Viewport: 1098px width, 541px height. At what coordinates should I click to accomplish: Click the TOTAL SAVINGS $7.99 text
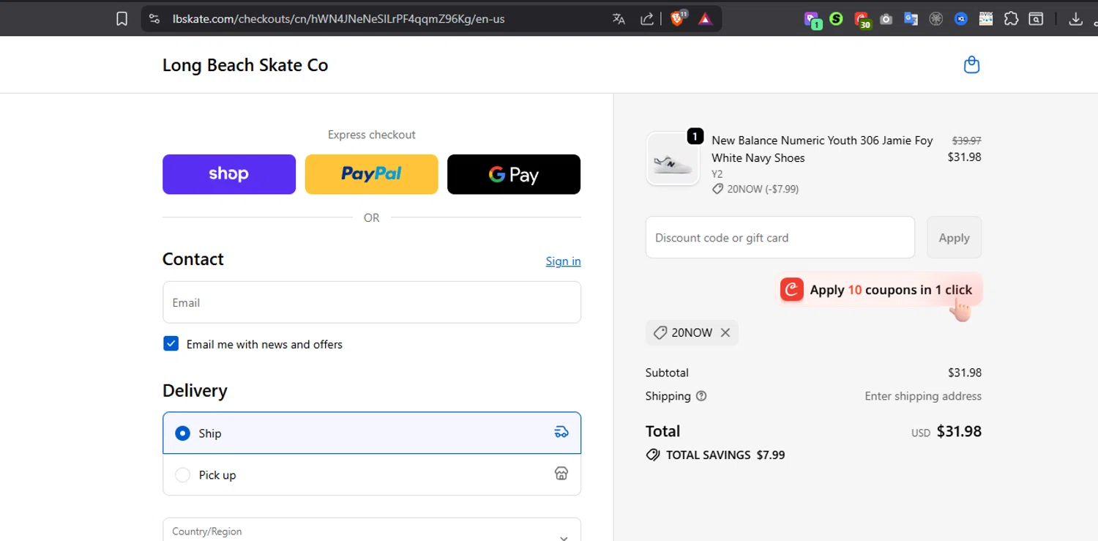pos(725,455)
